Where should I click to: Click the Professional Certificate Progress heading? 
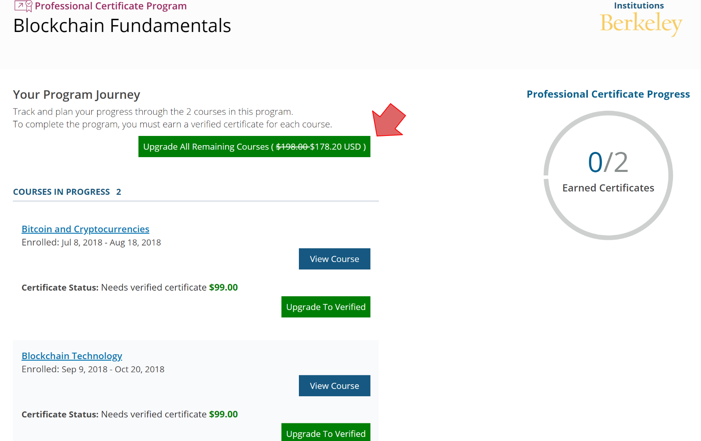608,94
